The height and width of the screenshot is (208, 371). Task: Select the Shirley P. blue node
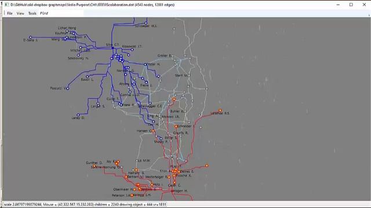pos(161,139)
